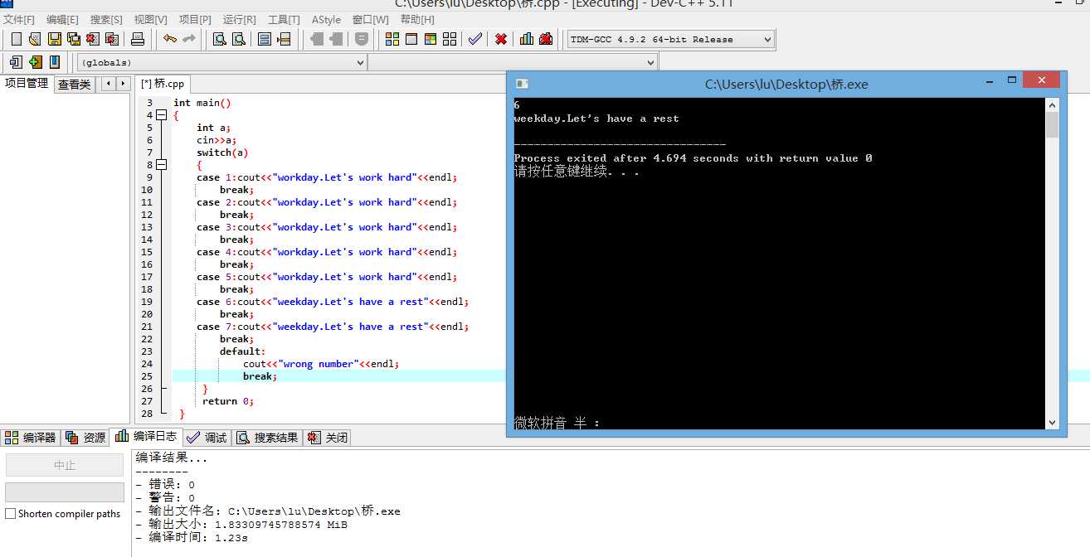Switch to the 项目管理 tab
1090x557 pixels.
27,83
